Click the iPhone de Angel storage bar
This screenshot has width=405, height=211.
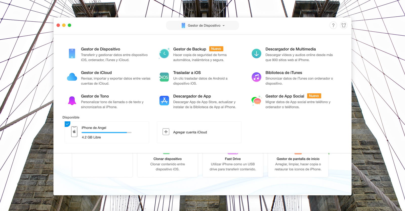[x=106, y=133]
